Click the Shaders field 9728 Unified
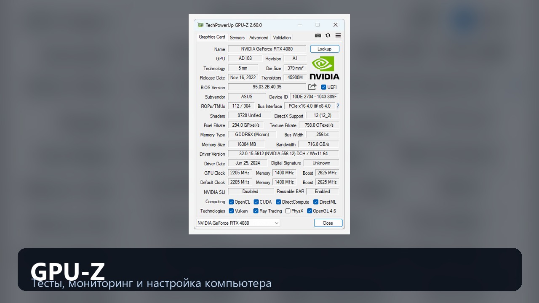 click(249, 115)
